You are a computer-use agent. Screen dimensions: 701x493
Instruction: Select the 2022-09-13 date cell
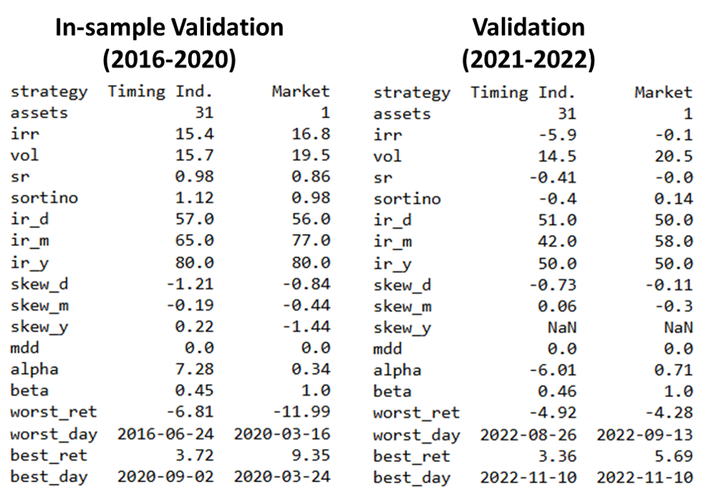click(x=644, y=435)
